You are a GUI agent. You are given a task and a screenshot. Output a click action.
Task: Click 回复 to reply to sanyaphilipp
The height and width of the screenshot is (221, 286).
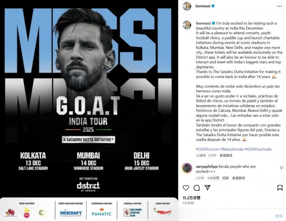[225, 178]
